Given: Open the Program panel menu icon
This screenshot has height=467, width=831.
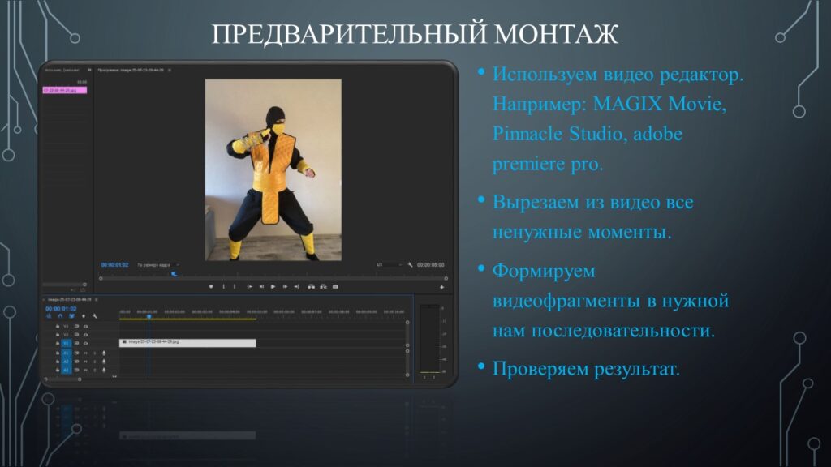Looking at the screenshot, I should 170,70.
